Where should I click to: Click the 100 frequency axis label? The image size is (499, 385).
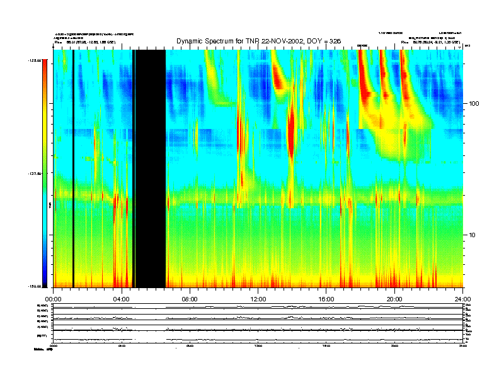474,104
